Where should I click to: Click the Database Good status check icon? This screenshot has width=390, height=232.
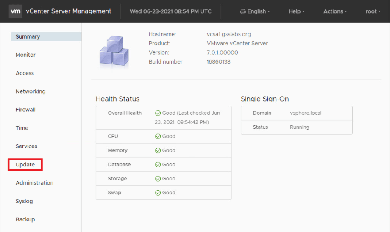point(158,164)
